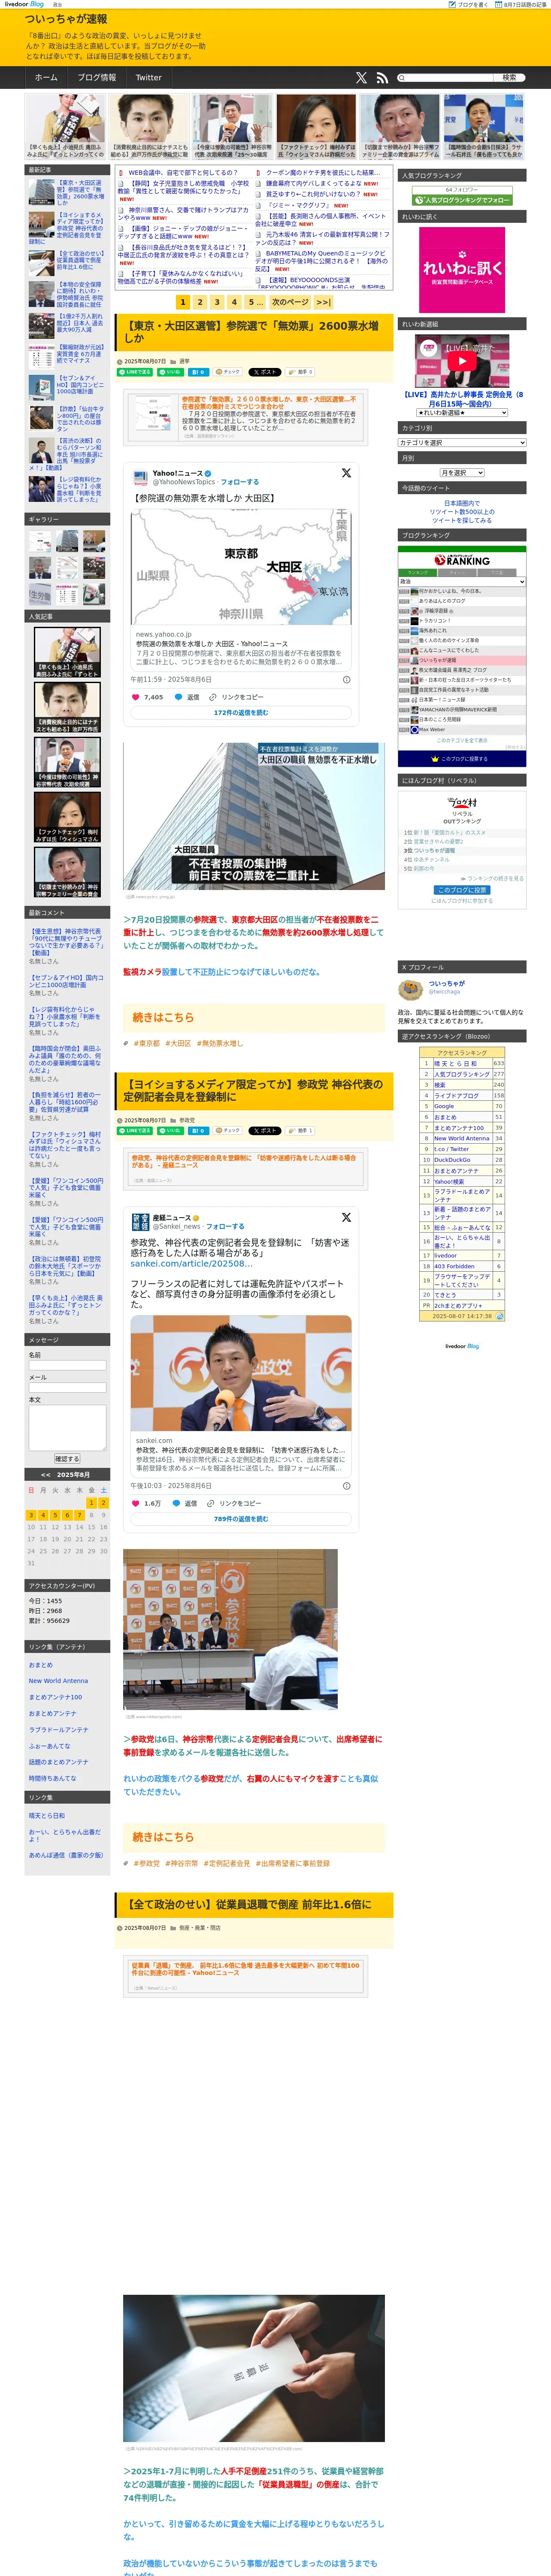551x2576 pixels.
Task: Click 確認する button in message form
Action: click(x=67, y=1458)
